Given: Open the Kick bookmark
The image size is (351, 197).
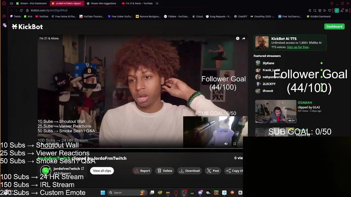Looking at the screenshot, I should pyautogui.click(x=28, y=16).
